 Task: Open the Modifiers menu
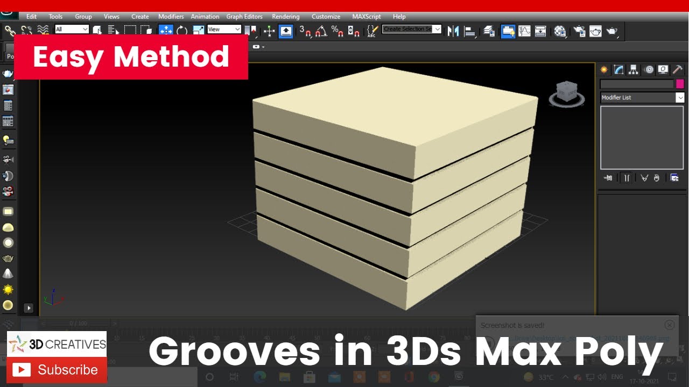coord(171,17)
